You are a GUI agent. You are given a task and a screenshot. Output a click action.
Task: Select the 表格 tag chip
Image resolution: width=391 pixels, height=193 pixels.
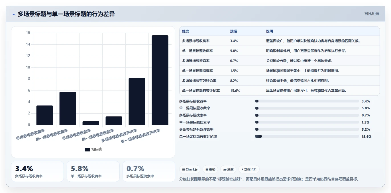(x=211, y=169)
